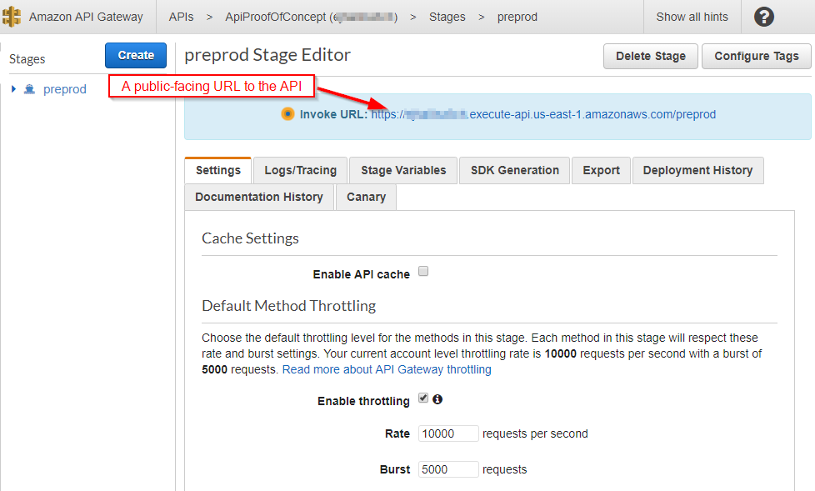Switch to the Logs/Tracing tab
Image resolution: width=815 pixels, height=491 pixels.
(300, 170)
